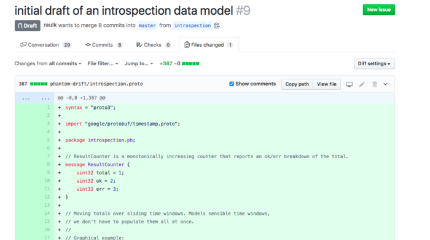Open the master branch link
Image resolution: width=430 pixels, height=240 pixels.
pos(147,25)
